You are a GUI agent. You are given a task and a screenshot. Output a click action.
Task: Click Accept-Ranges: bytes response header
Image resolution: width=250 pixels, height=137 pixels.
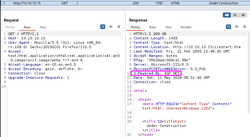[x=155, y=56]
